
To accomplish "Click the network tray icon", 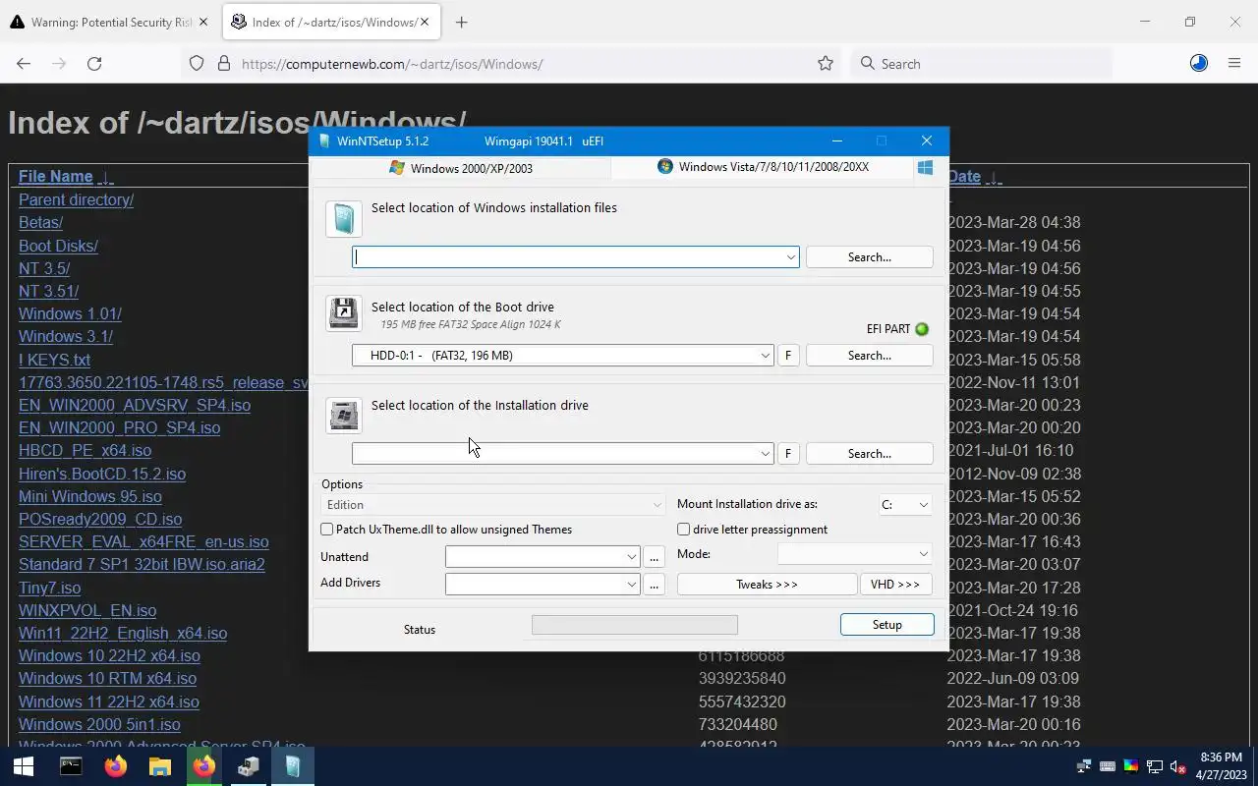I will (1155, 766).
